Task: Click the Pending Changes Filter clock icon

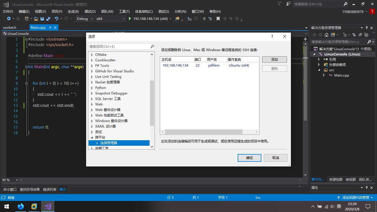Action: [345, 35]
